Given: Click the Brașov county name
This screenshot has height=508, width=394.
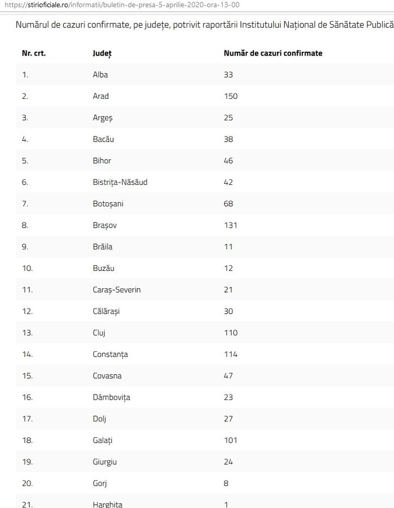Looking at the screenshot, I should click(x=105, y=225).
